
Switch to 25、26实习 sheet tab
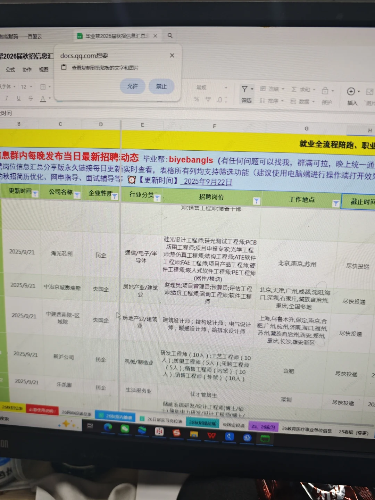[263, 427]
